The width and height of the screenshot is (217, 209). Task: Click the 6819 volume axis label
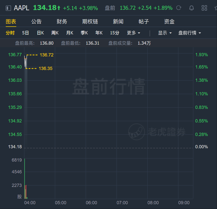(17, 160)
